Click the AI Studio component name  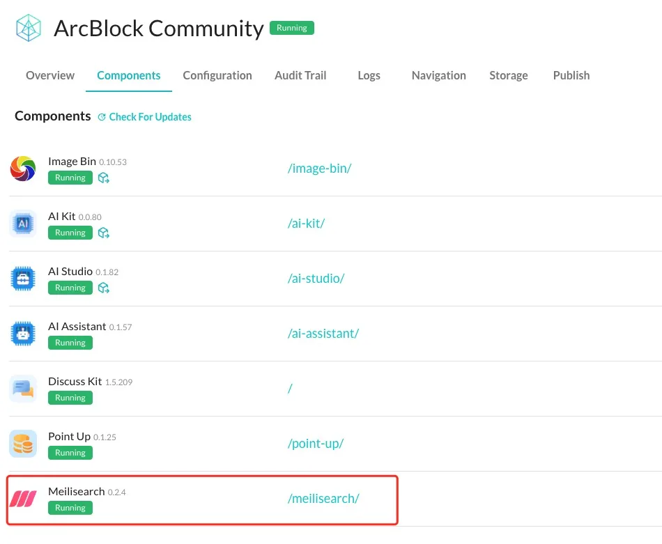pos(70,272)
